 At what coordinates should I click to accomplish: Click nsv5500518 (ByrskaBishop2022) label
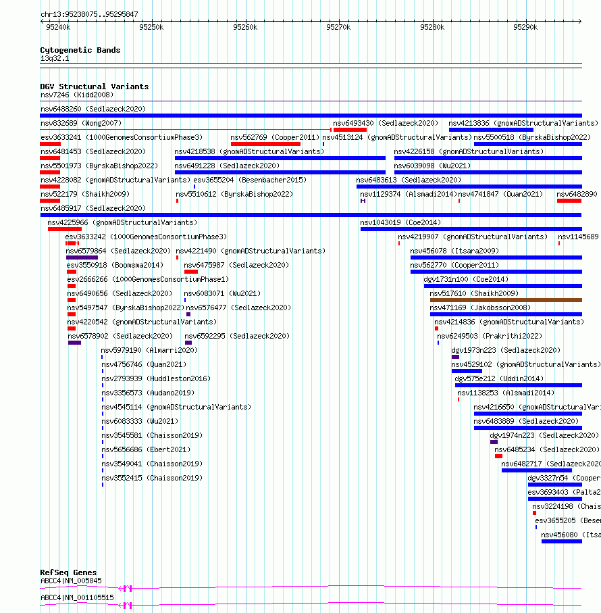(532, 138)
